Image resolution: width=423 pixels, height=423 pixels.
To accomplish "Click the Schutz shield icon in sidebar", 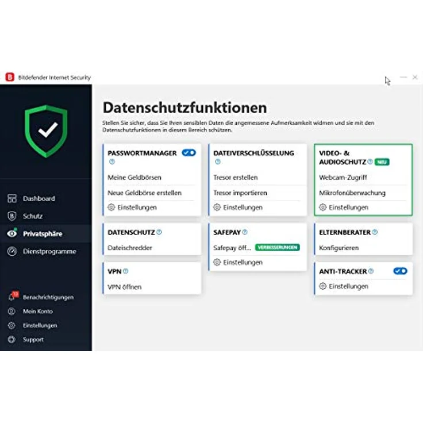I will point(12,216).
